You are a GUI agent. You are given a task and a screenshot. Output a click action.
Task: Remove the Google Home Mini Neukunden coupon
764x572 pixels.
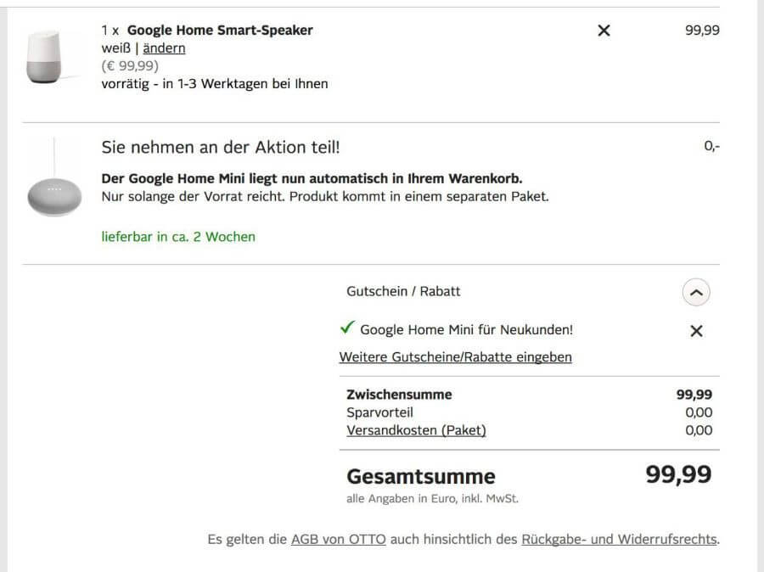696,331
